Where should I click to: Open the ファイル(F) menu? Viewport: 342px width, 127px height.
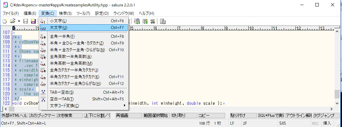[x=11, y=13]
